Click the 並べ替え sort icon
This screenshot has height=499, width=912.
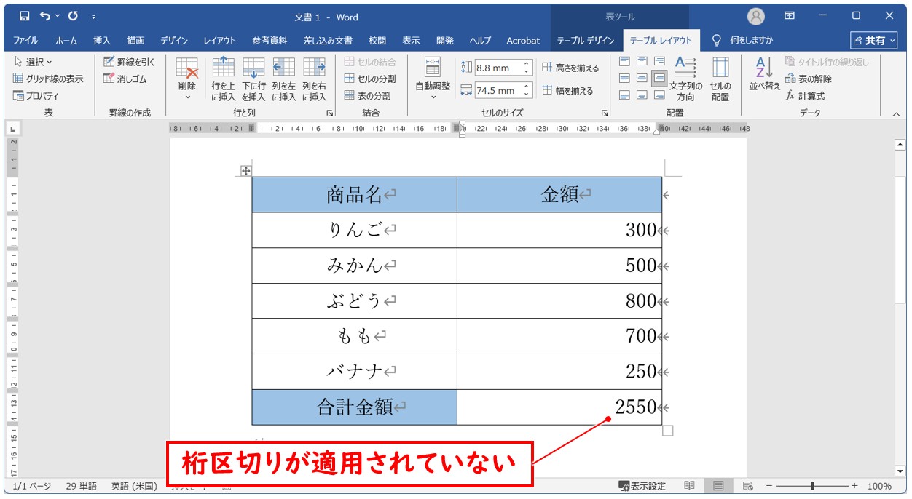(764, 73)
